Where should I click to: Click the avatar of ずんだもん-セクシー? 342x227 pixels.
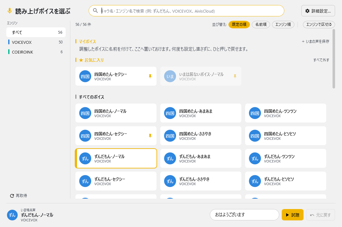tap(85, 181)
